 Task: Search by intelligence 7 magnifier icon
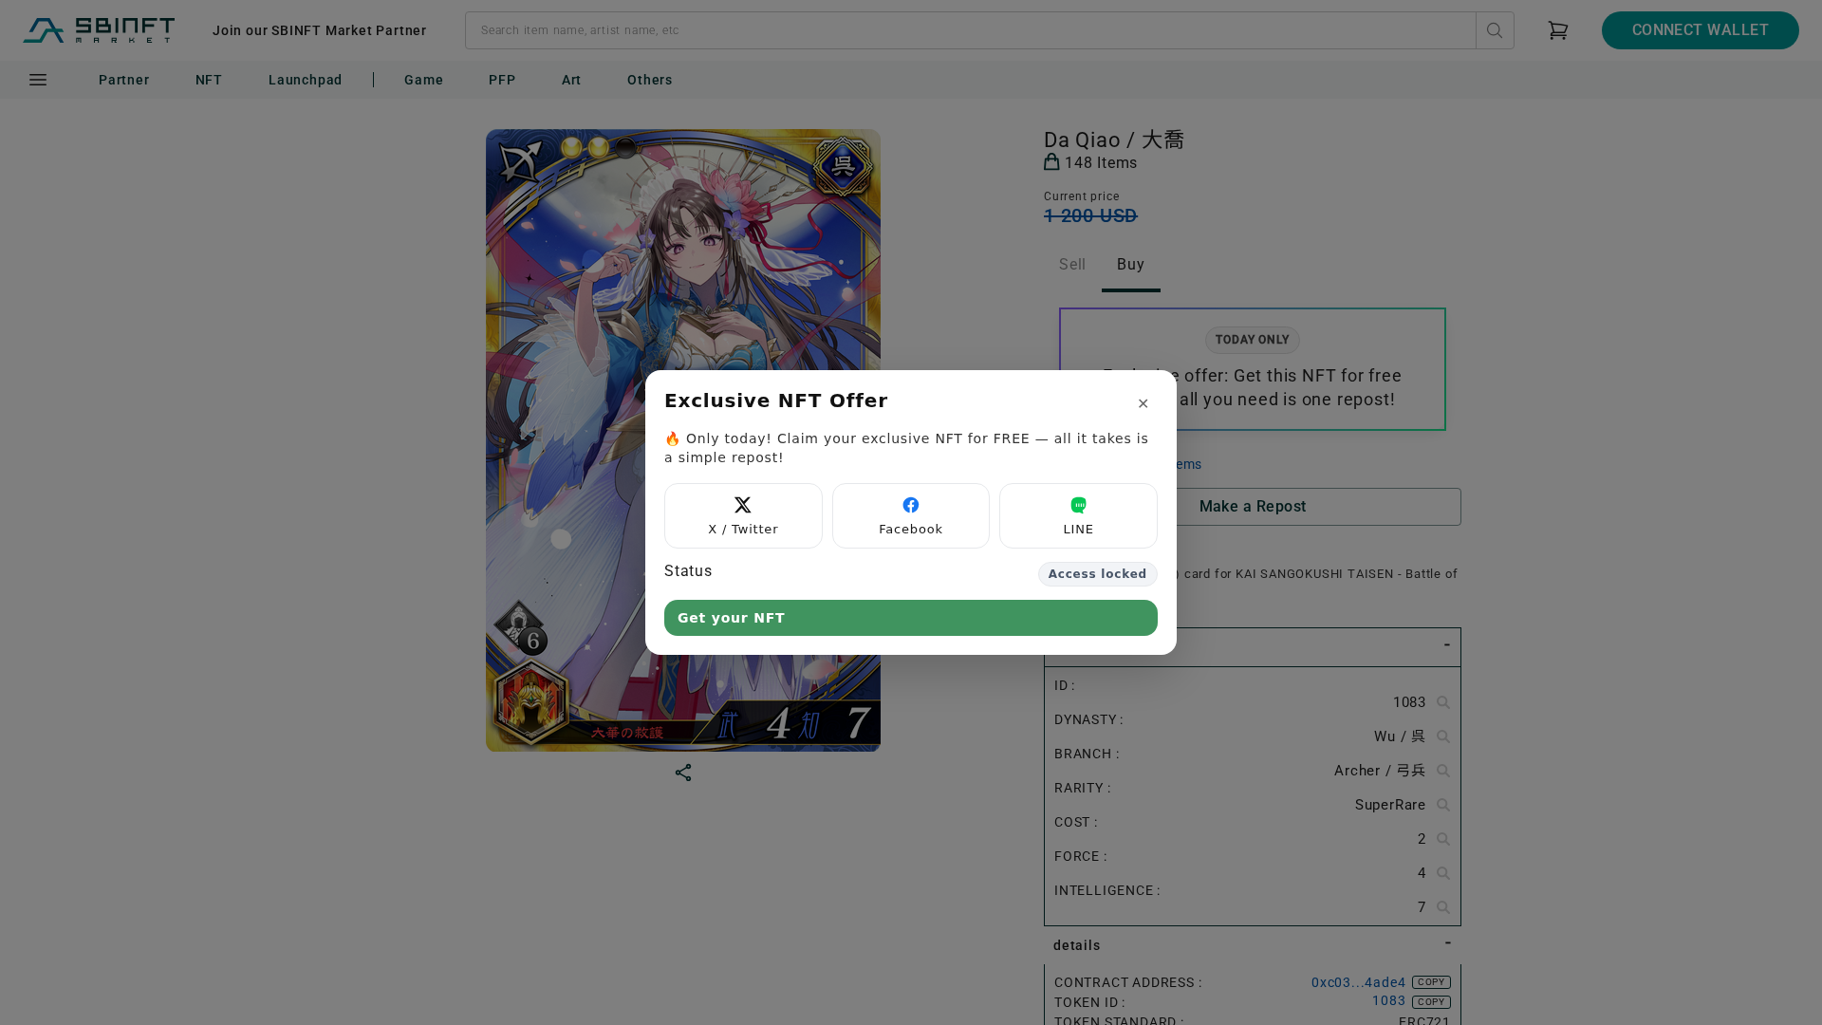pyautogui.click(x=1442, y=907)
